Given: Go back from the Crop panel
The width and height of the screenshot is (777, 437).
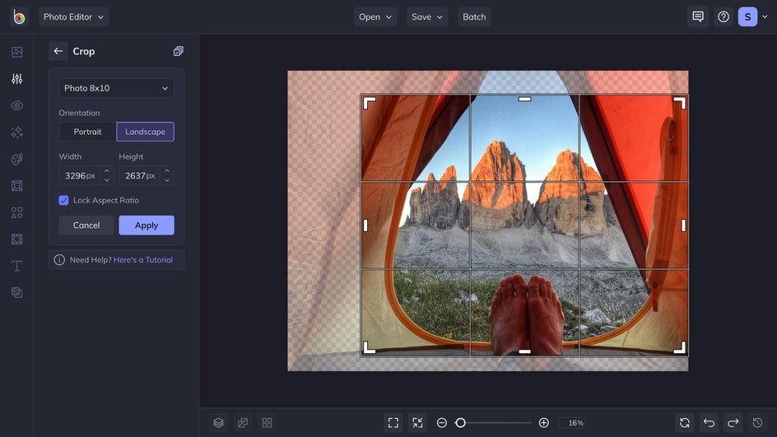Looking at the screenshot, I should [x=58, y=51].
